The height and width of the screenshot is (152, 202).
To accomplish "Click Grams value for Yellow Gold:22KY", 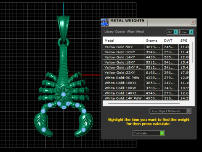I will pyautogui.click(x=153, y=73).
